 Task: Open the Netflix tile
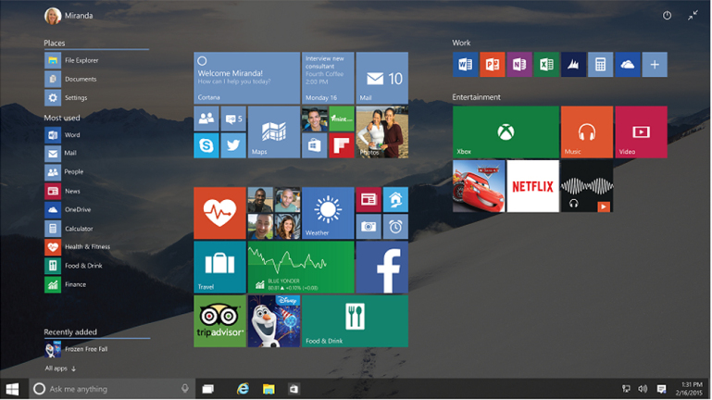[532, 186]
